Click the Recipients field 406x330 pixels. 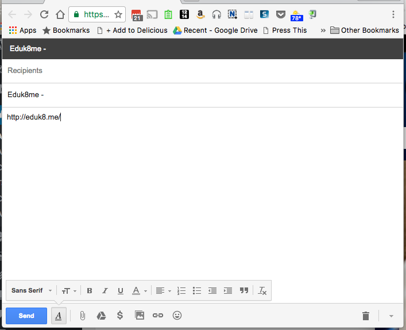[x=203, y=71]
